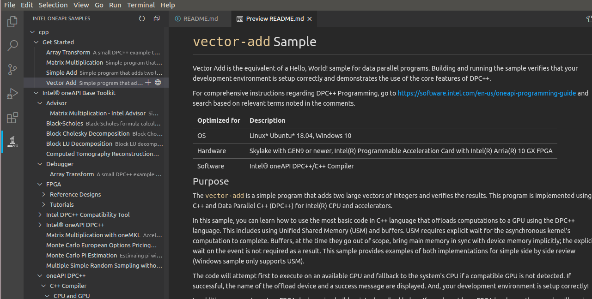Open the View menu
This screenshot has height=299, width=592.
coord(81,5)
